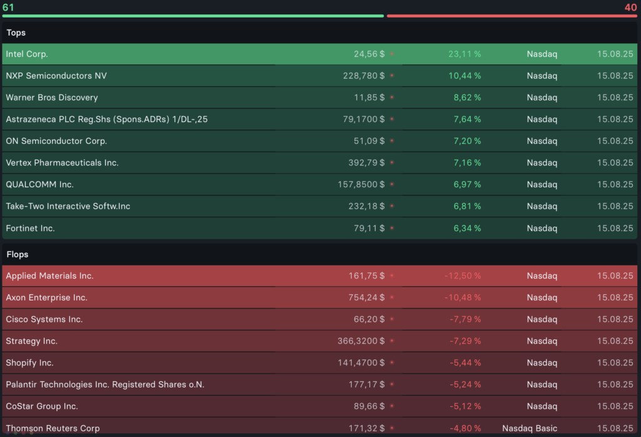Click Warner Bros 8,62 % change
Screen dimensions: 641x437
click(x=467, y=97)
